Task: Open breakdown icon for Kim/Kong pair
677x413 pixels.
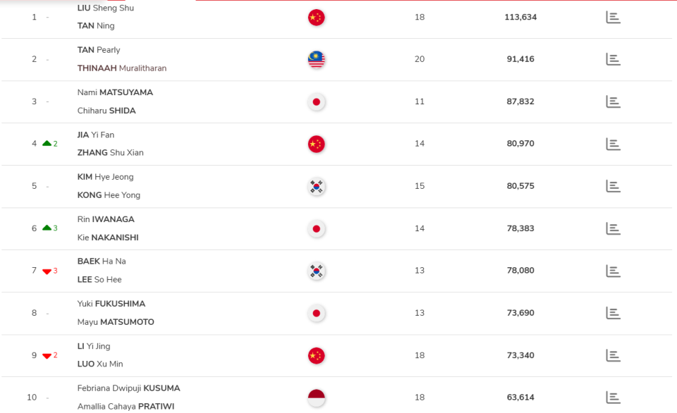Action: click(x=613, y=186)
